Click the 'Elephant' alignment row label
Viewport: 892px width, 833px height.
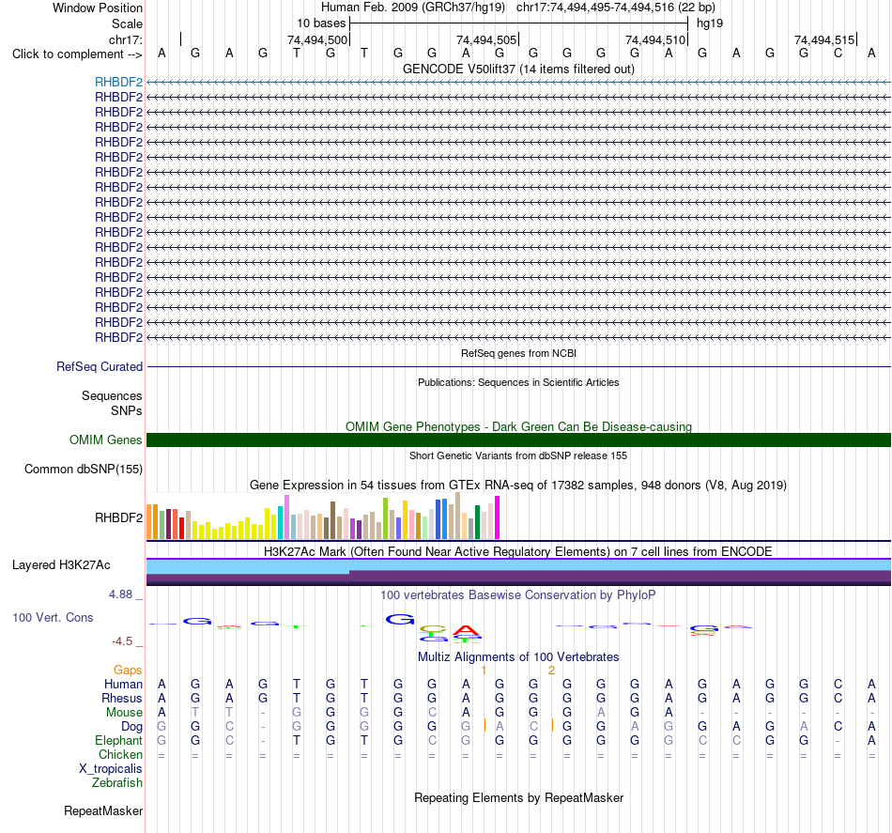119,740
